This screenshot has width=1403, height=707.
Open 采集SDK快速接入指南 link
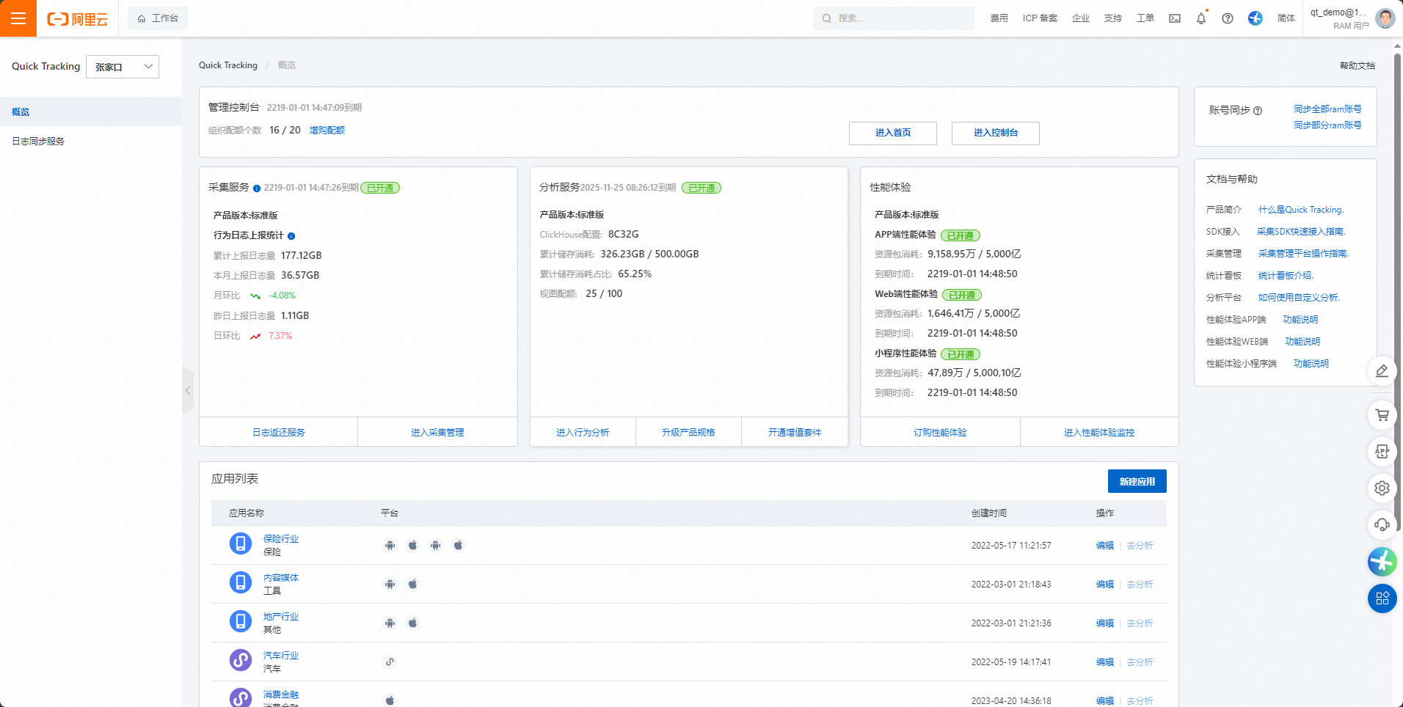coord(1301,232)
